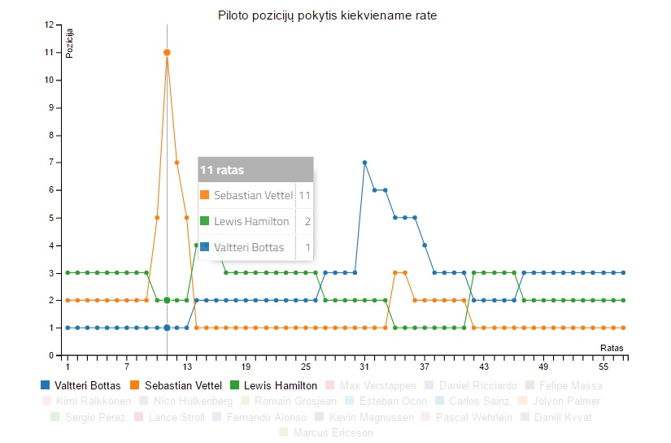Click the blue Valtteri Bottas legend square

click(45, 385)
